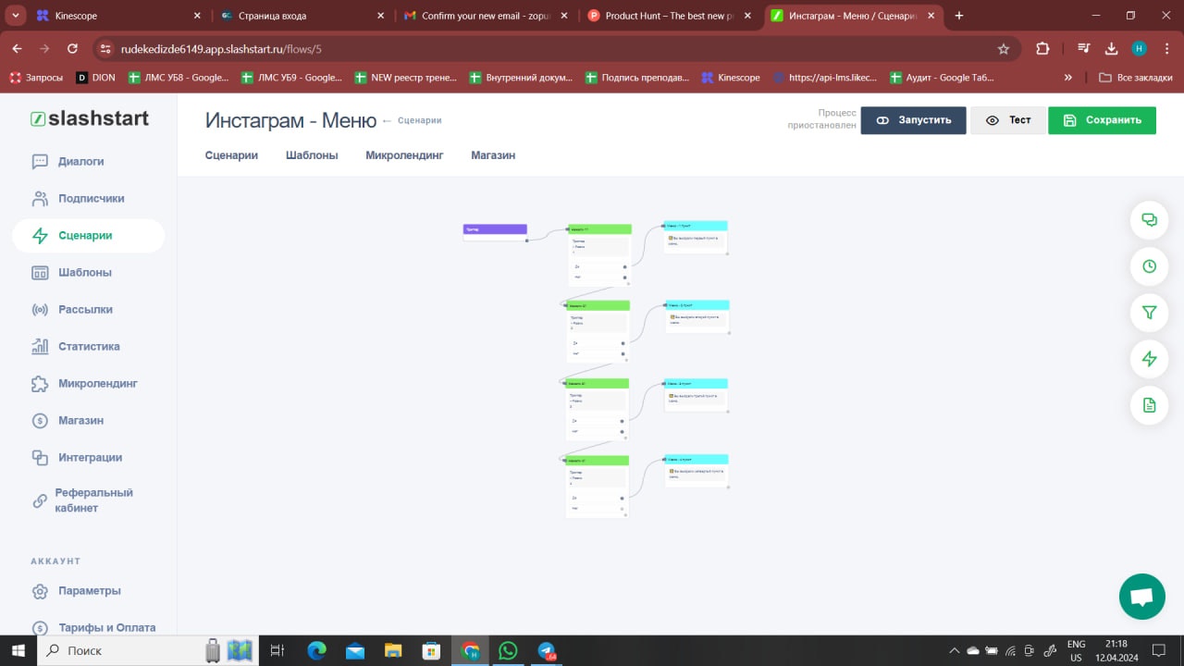
Task: Open Telegram from the taskbar
Action: pos(547,650)
